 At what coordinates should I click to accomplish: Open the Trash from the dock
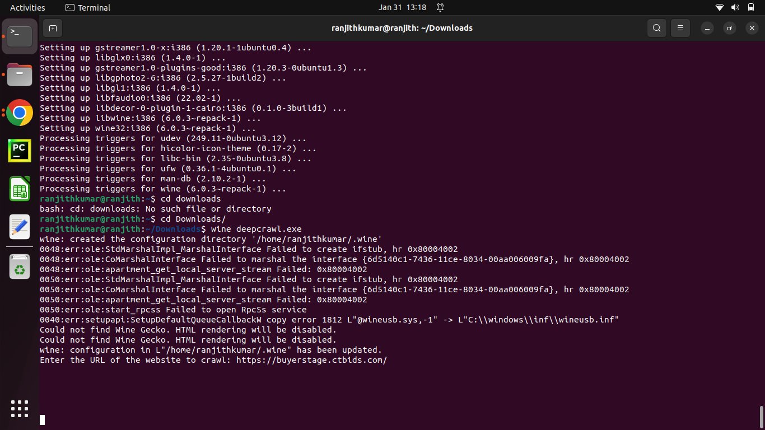[20, 267]
